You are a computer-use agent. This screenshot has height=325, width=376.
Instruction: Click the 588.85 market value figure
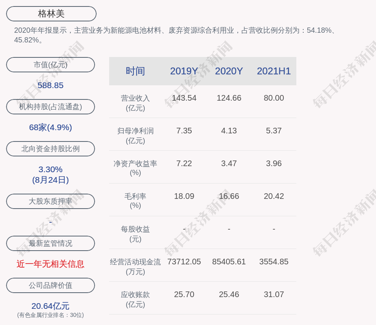point(51,85)
